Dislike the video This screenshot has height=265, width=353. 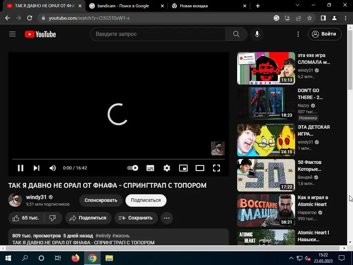click(52, 218)
